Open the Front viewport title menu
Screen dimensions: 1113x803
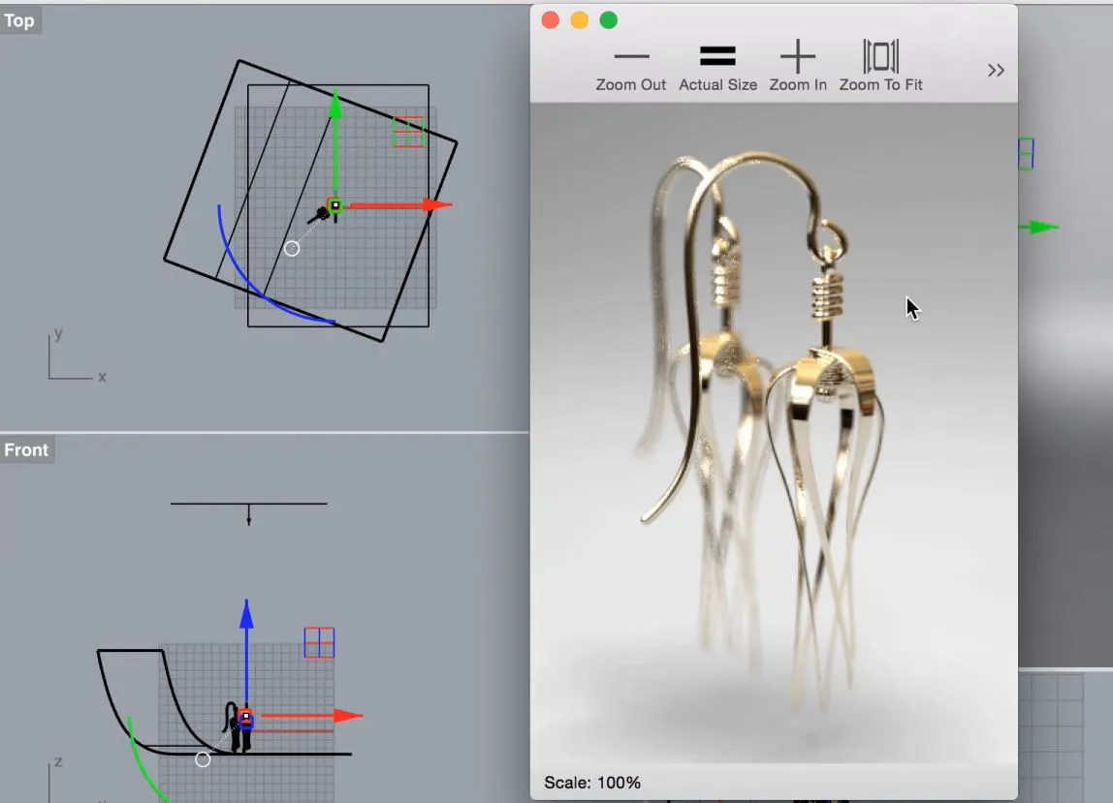point(26,449)
